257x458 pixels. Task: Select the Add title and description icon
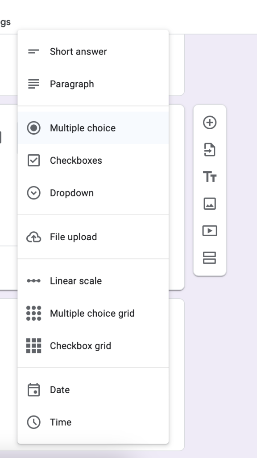pyautogui.click(x=210, y=177)
